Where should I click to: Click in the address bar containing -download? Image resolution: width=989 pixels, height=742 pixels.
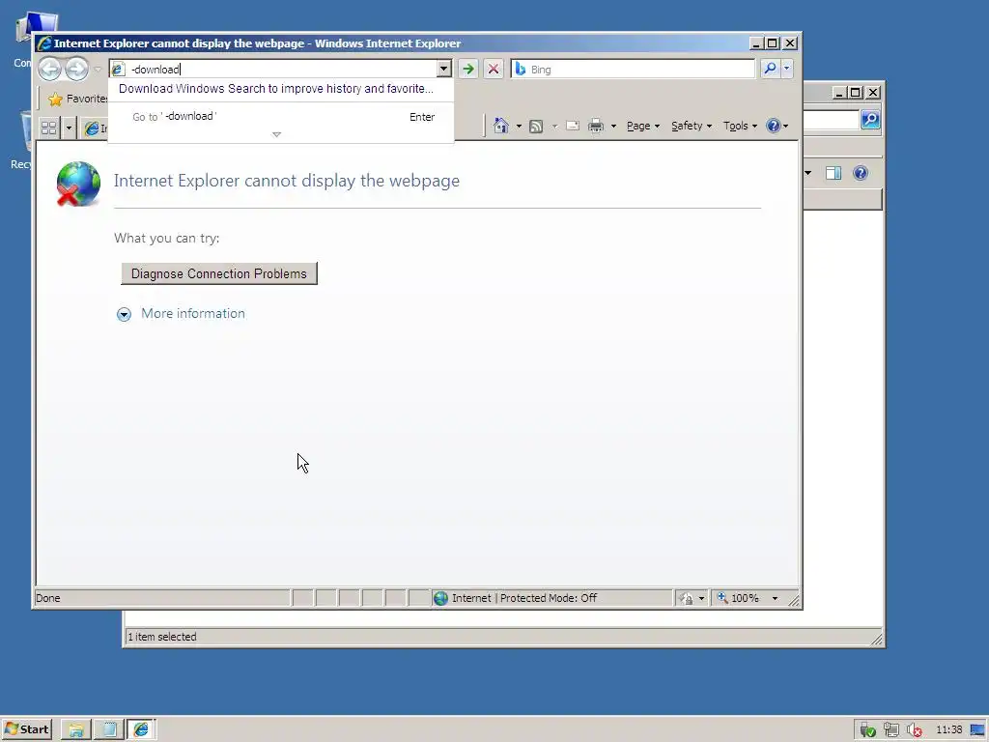pyautogui.click(x=272, y=69)
